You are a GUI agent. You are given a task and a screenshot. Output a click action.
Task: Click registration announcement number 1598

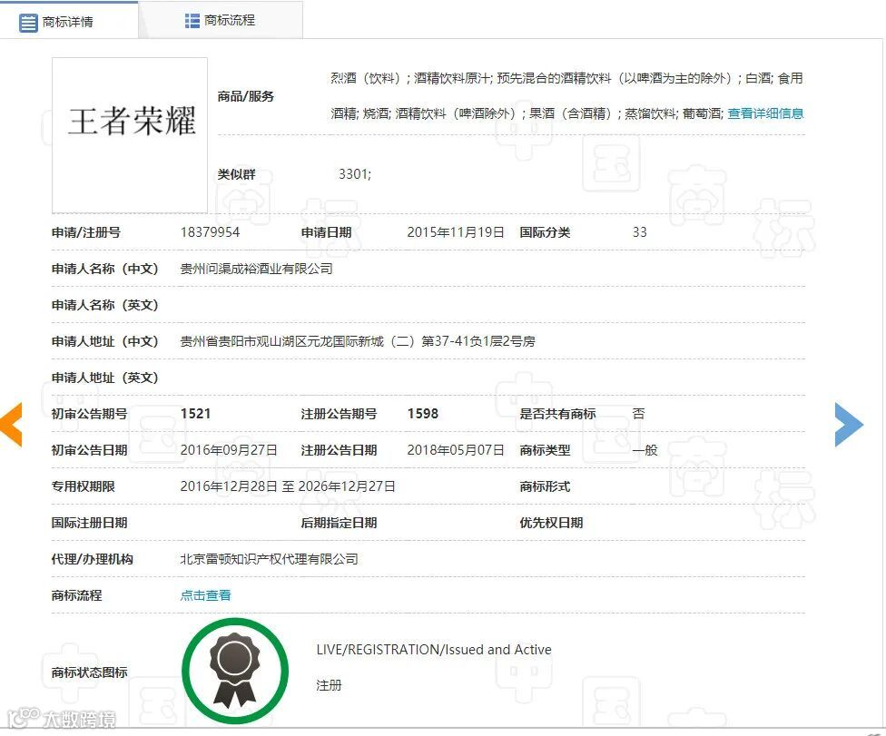tap(423, 414)
